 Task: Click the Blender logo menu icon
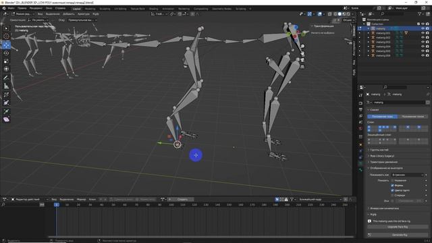point(4,8)
